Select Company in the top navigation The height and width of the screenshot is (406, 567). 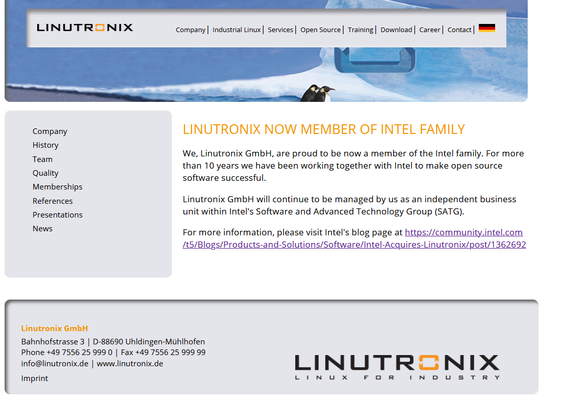(x=191, y=30)
